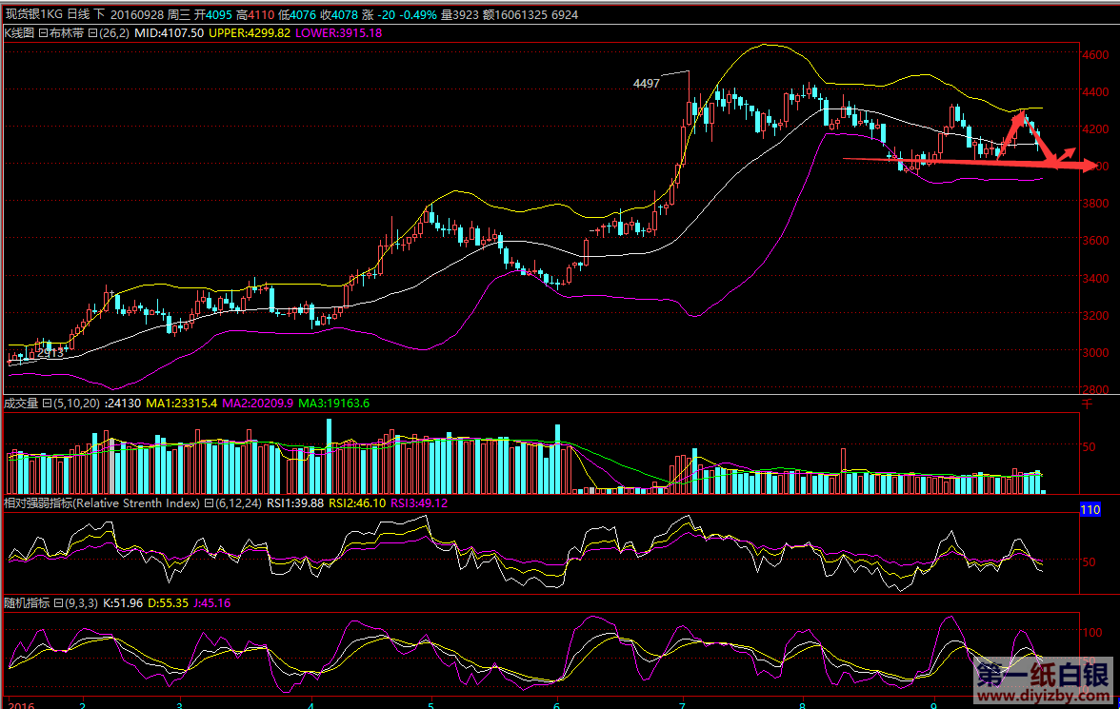Click the magenta LOWER:3915.18 band value
The width and height of the screenshot is (1120, 709).
338,32
